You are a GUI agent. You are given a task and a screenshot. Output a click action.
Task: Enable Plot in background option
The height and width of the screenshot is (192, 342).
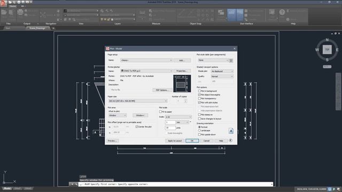(x=199, y=91)
